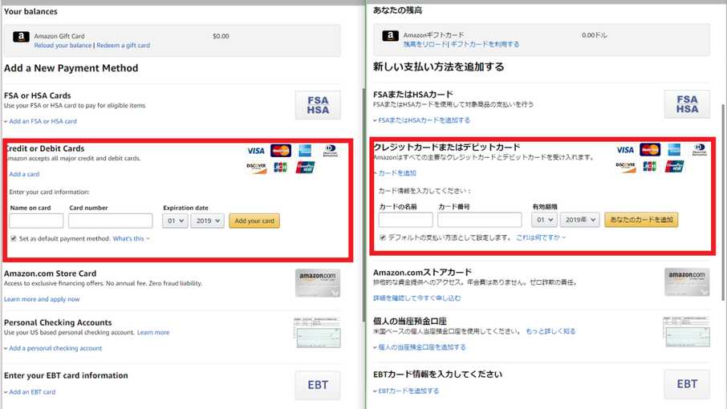This screenshot has width=727, height=409.
Task: Expand EBTカードを追加する
Action: coord(406,391)
